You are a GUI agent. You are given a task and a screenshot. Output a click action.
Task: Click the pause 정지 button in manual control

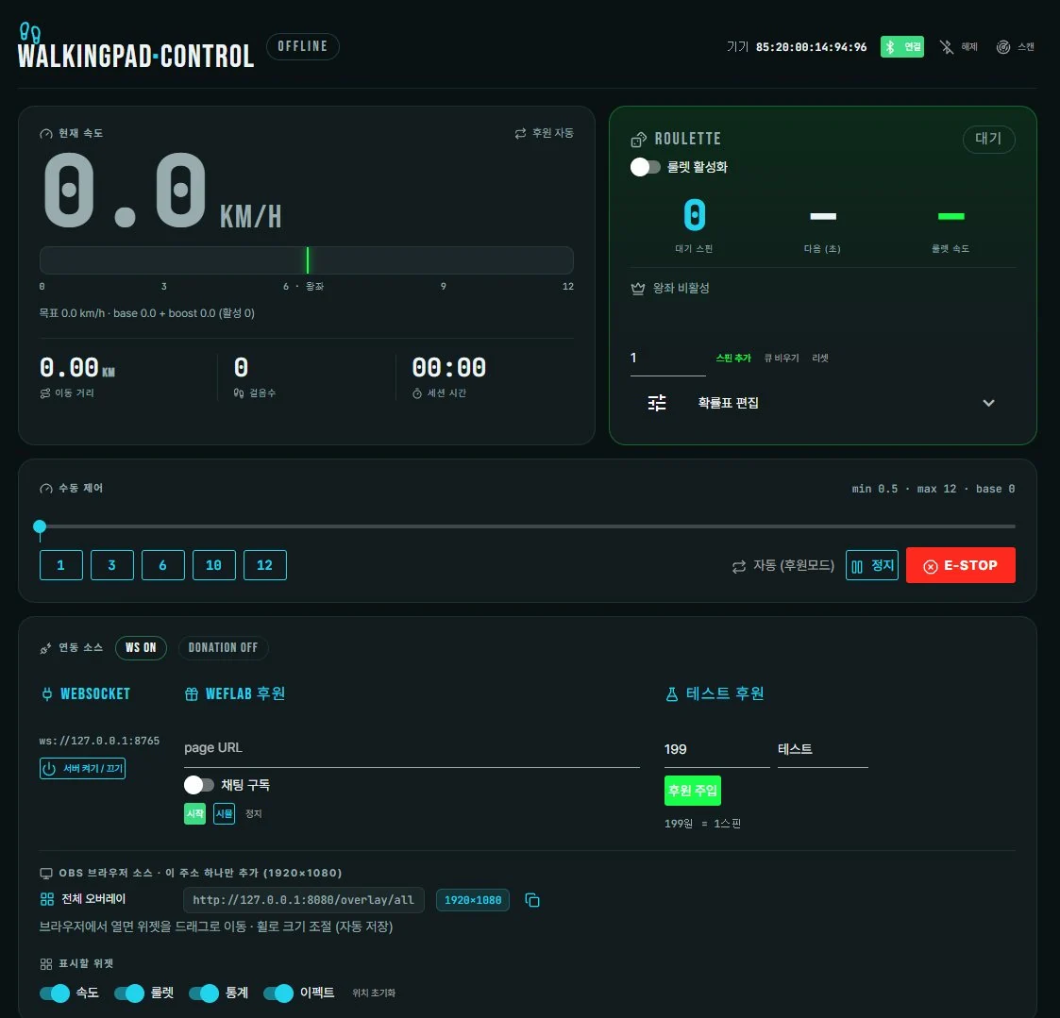(x=872, y=565)
